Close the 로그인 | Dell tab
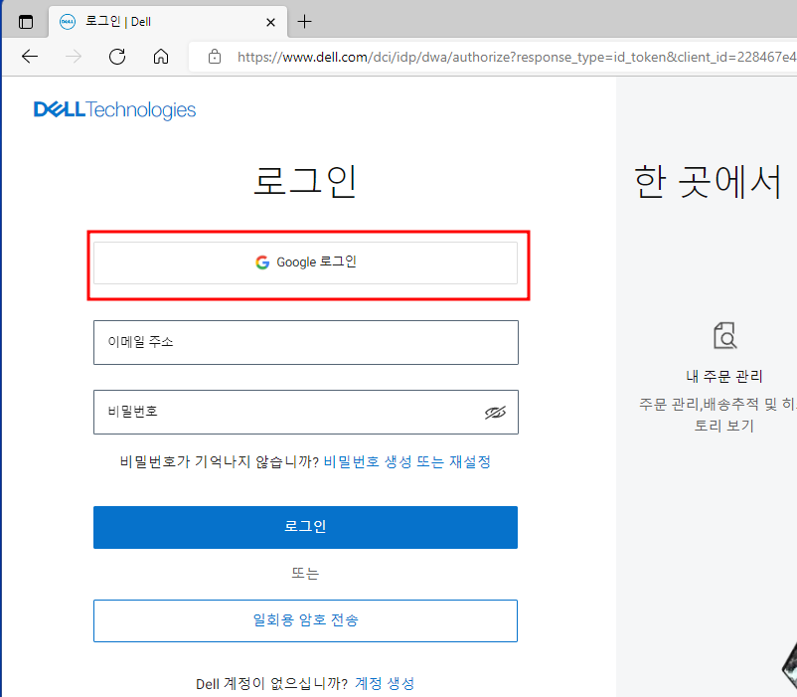797x697 pixels. click(271, 22)
